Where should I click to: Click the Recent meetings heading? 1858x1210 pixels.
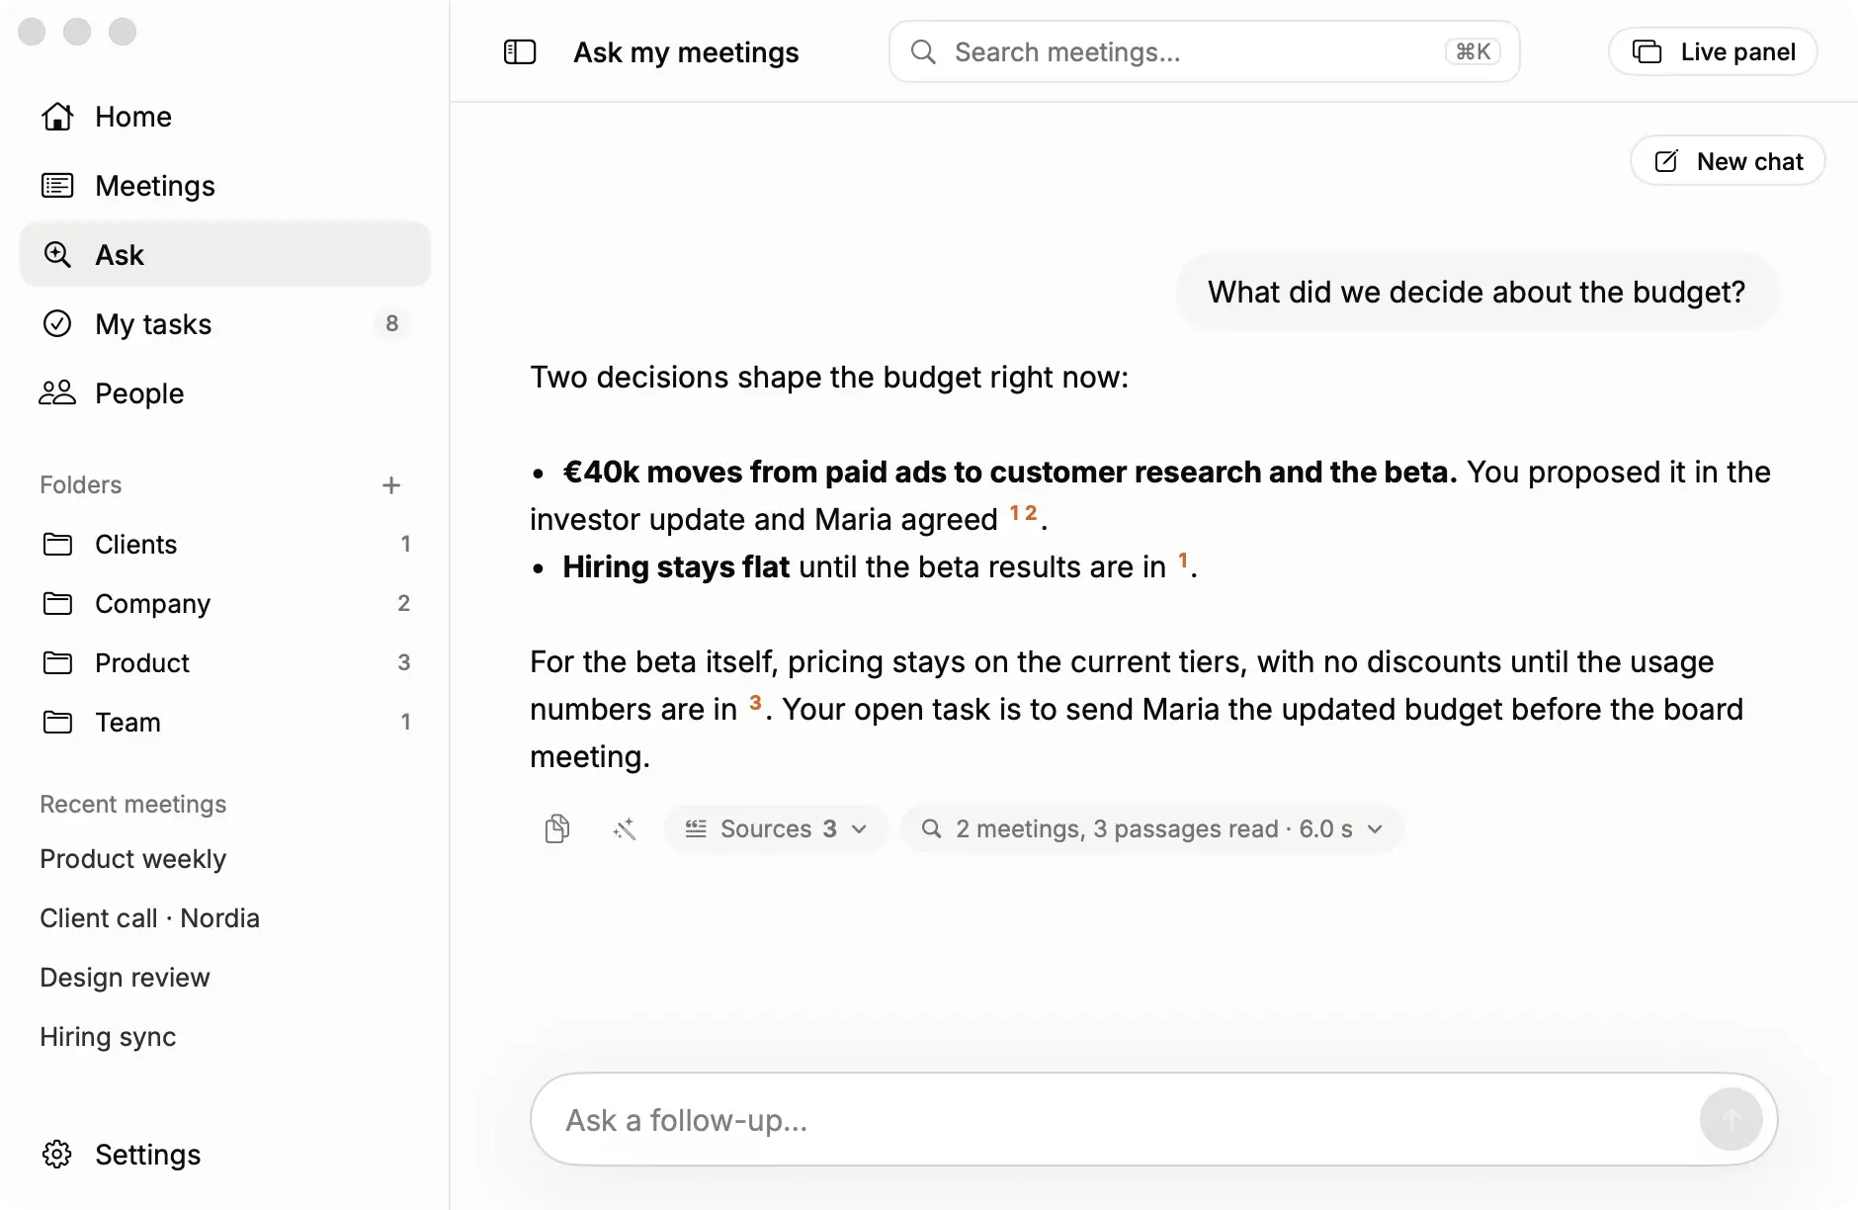click(133, 805)
